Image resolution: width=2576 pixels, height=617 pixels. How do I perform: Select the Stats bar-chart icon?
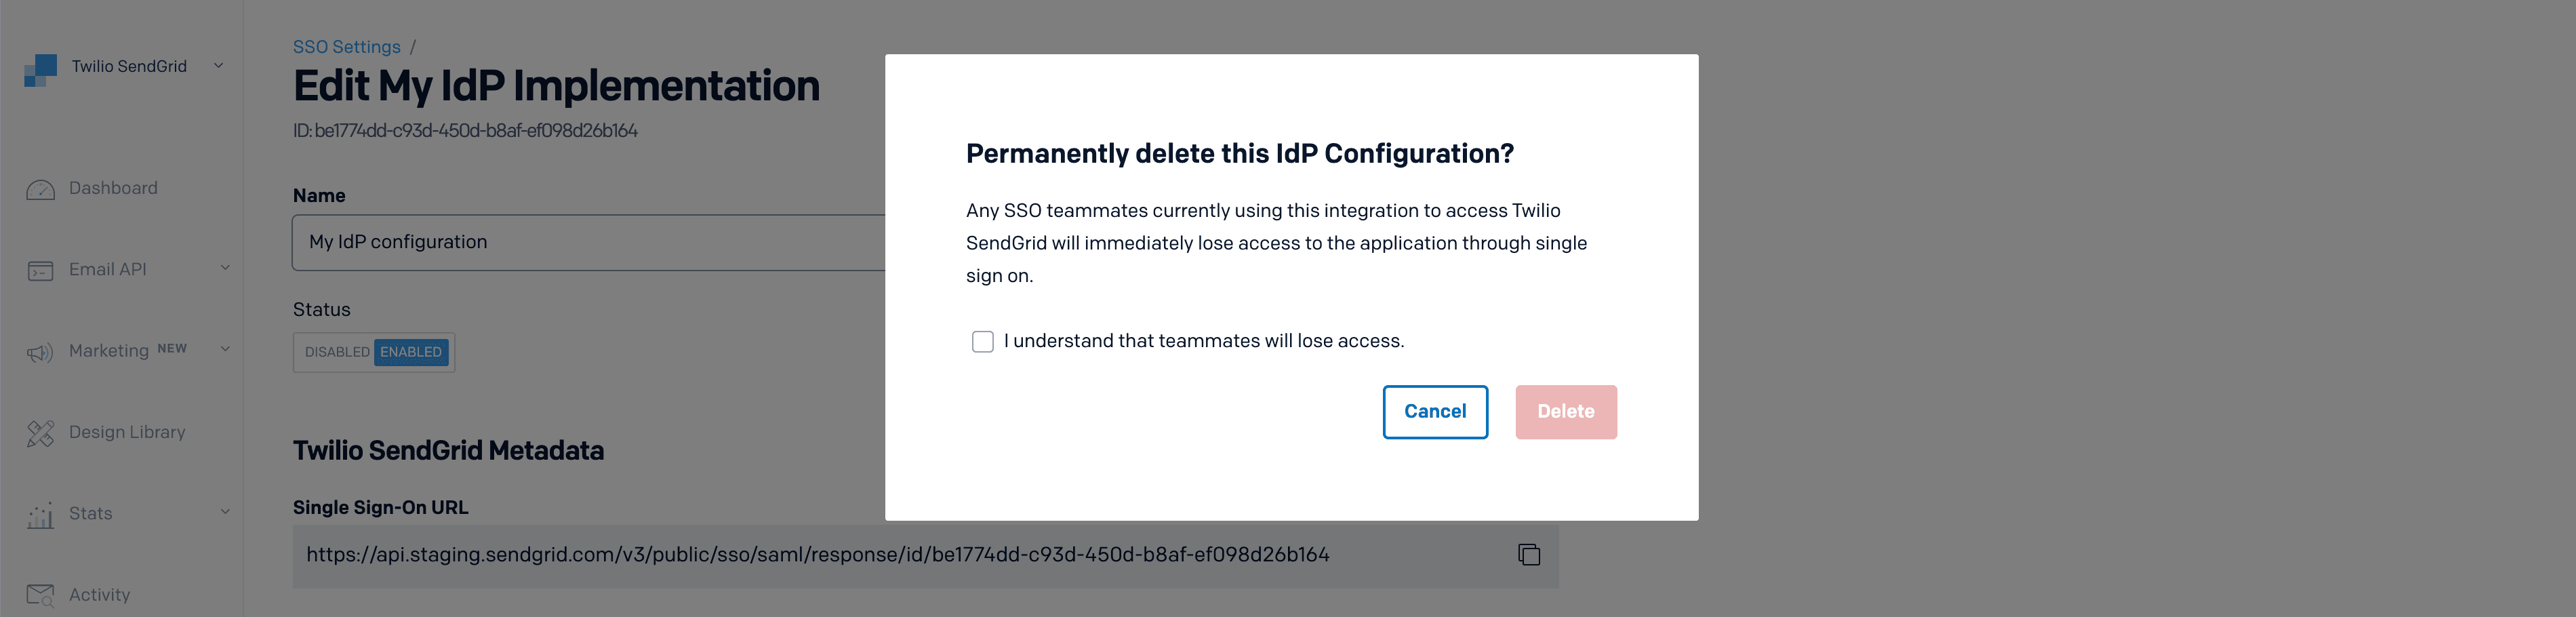pos(40,513)
